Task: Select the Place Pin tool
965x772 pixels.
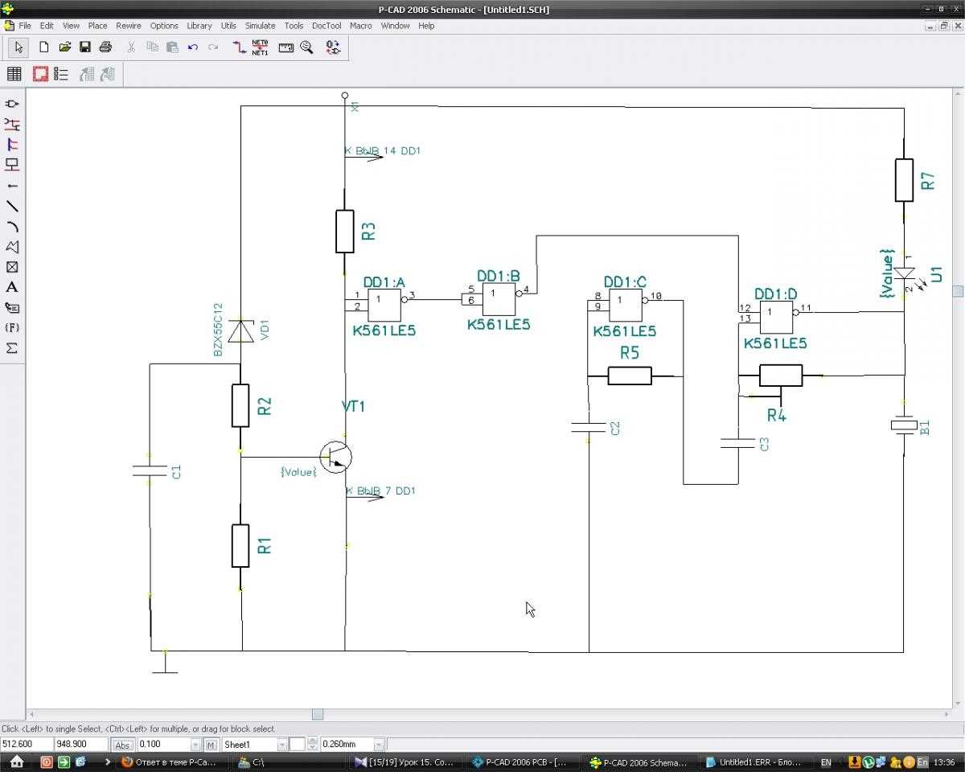Action: click(x=12, y=185)
